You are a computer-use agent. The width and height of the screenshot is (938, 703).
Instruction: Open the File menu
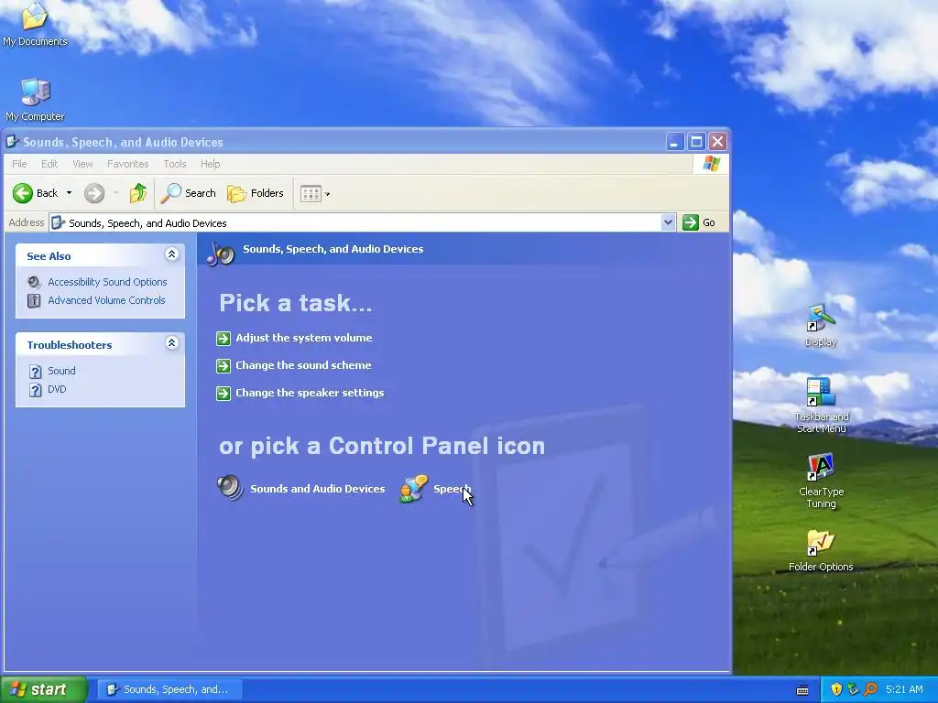pyautogui.click(x=19, y=164)
